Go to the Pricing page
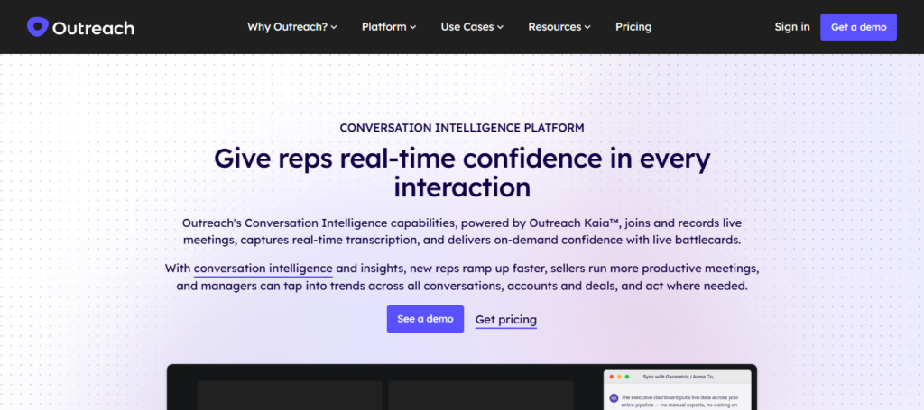 633,26
